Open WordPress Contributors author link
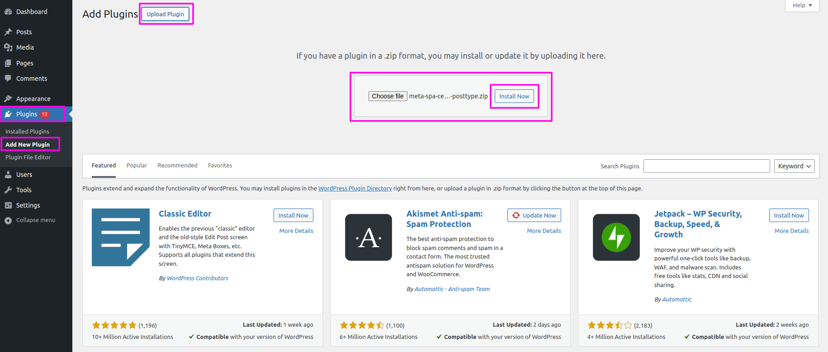Viewport: 828px width, 352px height. click(x=198, y=278)
